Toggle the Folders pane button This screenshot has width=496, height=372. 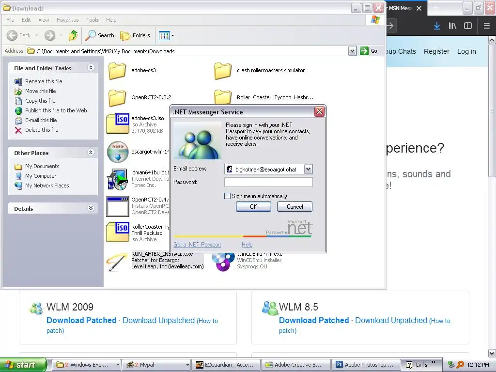coord(135,35)
